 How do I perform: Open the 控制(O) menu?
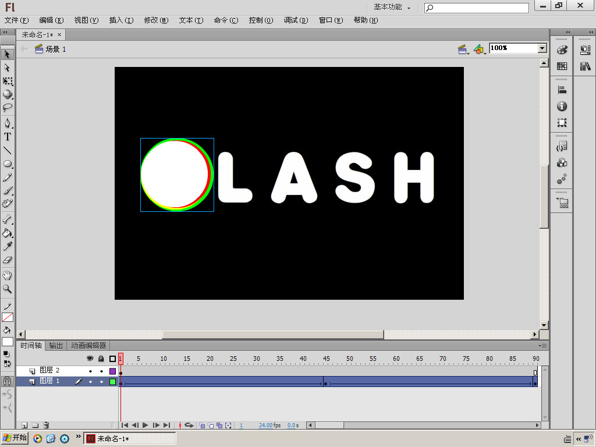point(261,20)
